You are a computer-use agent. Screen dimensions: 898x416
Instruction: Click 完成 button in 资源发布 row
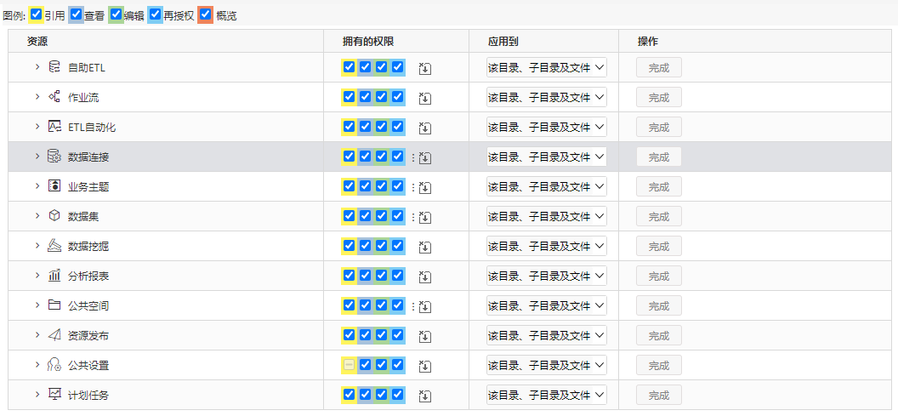pos(658,336)
